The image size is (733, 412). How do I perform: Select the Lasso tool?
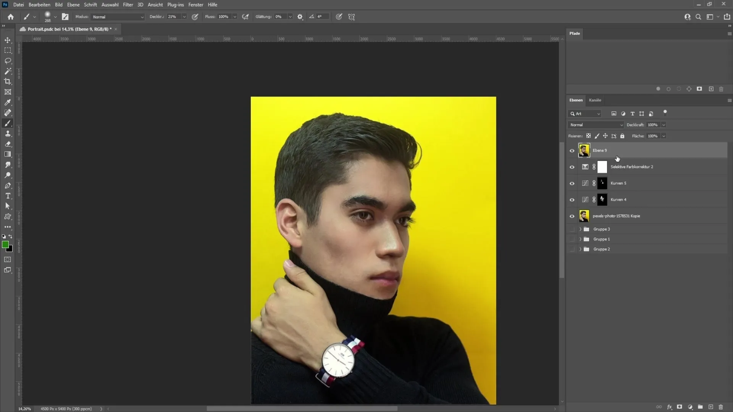point(8,61)
